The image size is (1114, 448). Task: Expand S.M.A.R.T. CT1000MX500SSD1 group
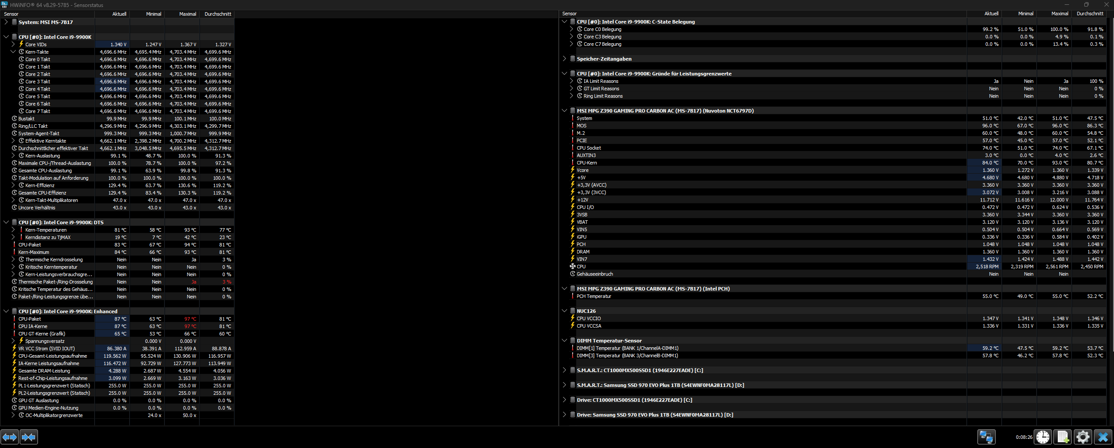tap(564, 370)
